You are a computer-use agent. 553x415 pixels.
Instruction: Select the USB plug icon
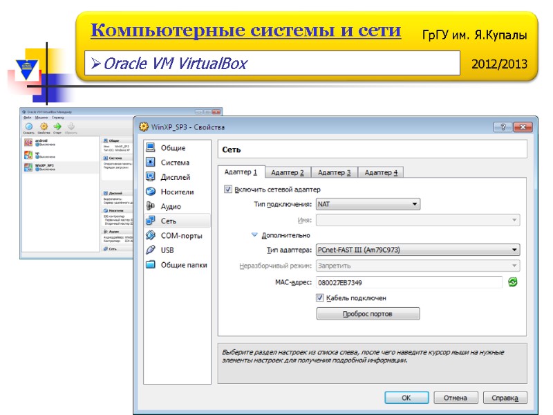point(151,250)
